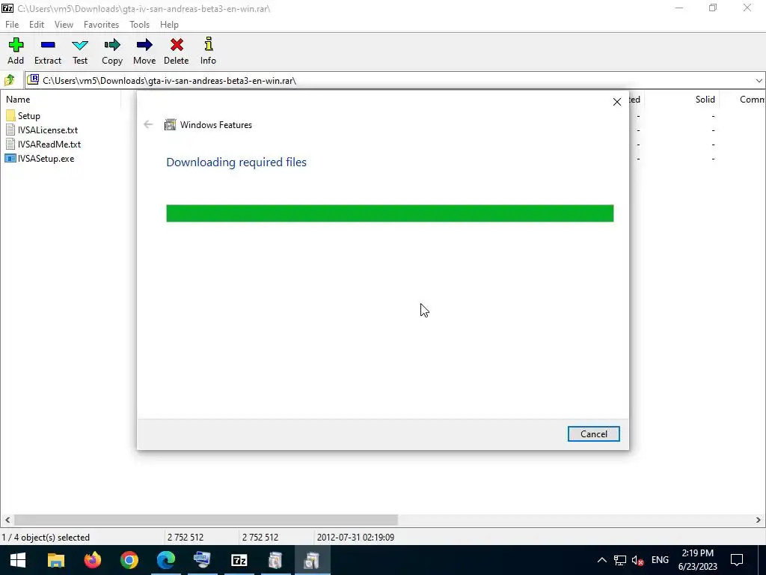Go up one folder level icon
Screen dimensions: 766x575
tap(9, 80)
